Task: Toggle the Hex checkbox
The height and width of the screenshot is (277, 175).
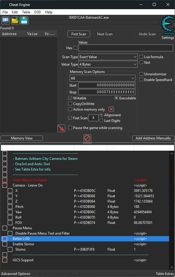Action: tap(76, 48)
